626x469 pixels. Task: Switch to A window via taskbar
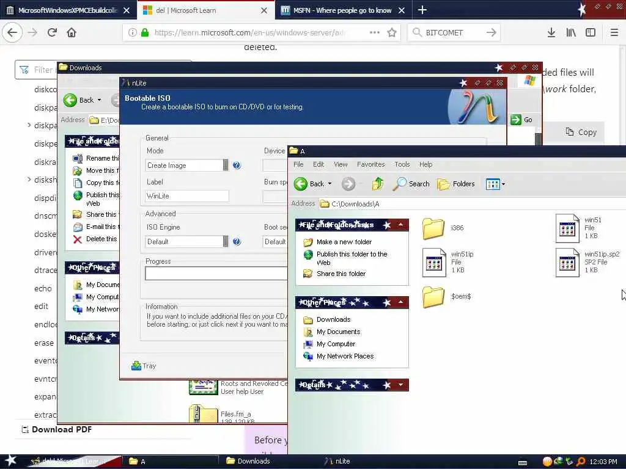coord(170,462)
